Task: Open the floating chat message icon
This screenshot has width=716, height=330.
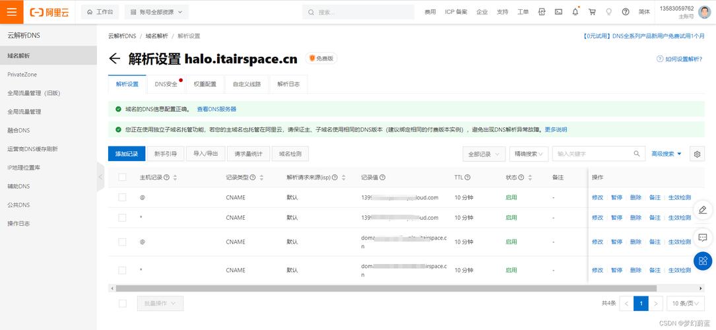Action: point(703,238)
